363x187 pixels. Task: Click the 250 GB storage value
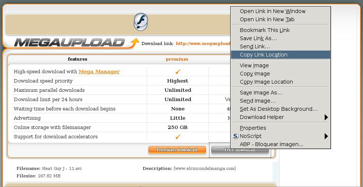(177, 128)
